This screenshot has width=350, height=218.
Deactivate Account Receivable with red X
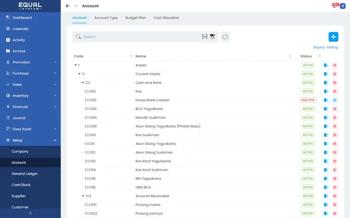click(x=334, y=196)
